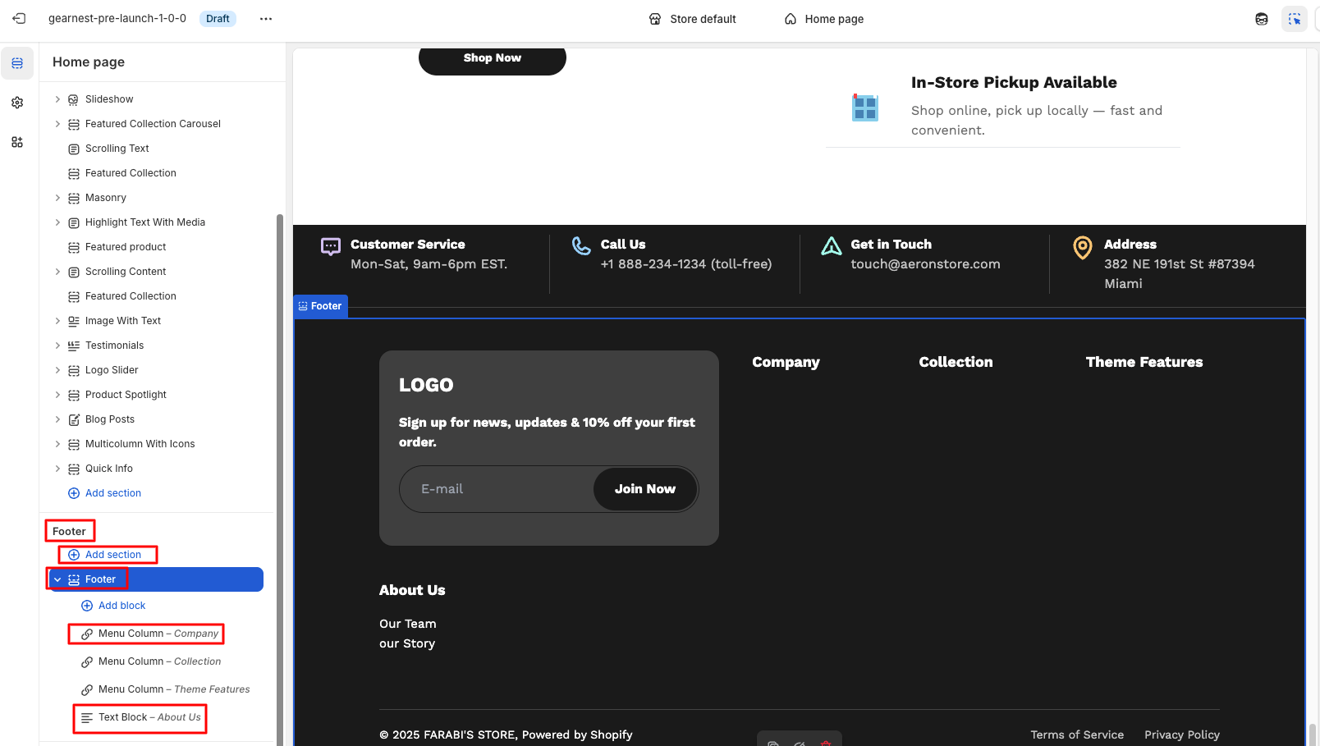Toggle the inspector selection icon
The width and height of the screenshot is (1320, 746).
coord(1294,19)
